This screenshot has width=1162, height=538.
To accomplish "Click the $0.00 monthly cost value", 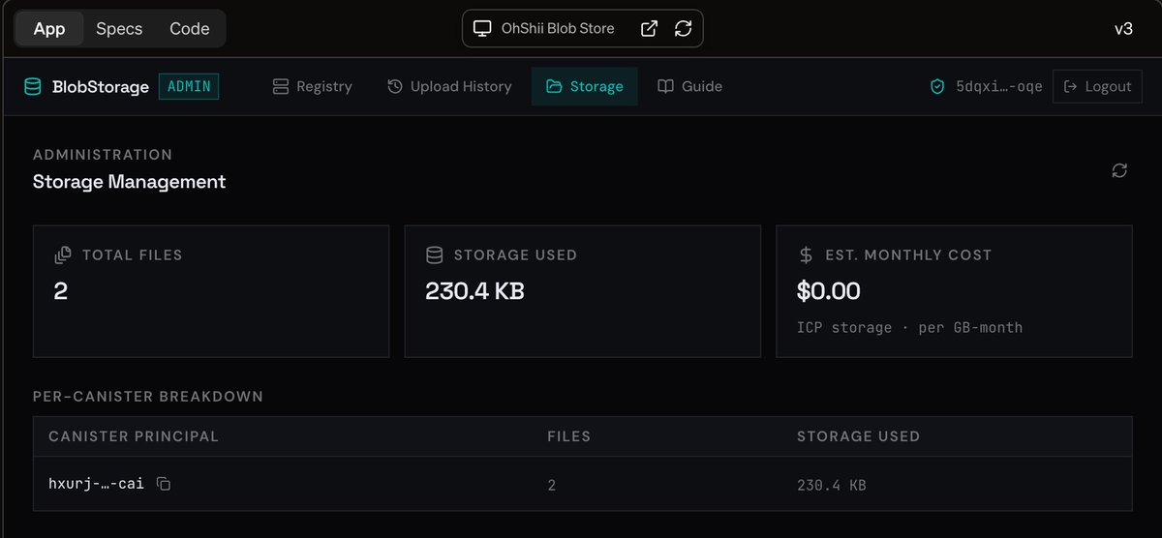I will pos(829,290).
